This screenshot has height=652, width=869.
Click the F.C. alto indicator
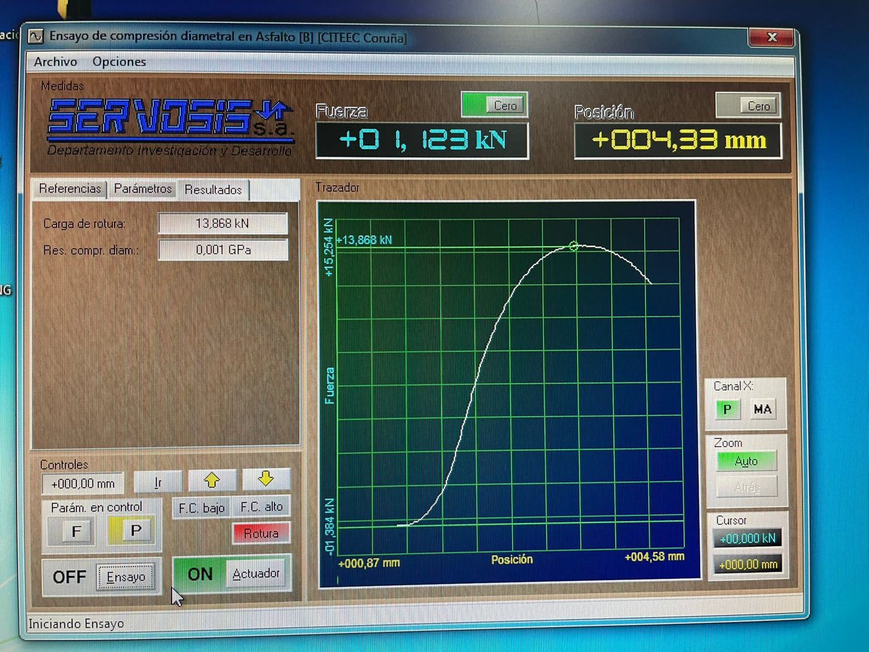pos(261,507)
